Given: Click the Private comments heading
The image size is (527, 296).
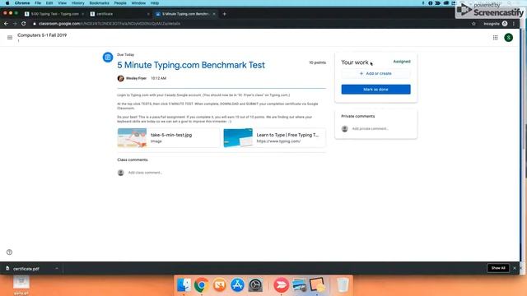Looking at the screenshot, I should coord(357,116).
